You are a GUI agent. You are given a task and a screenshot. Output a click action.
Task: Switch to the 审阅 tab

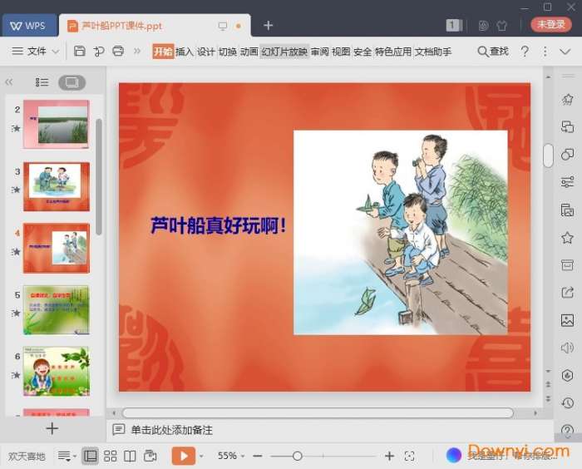pos(319,52)
